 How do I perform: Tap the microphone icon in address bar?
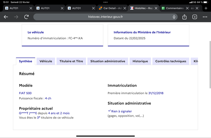point(174,17)
